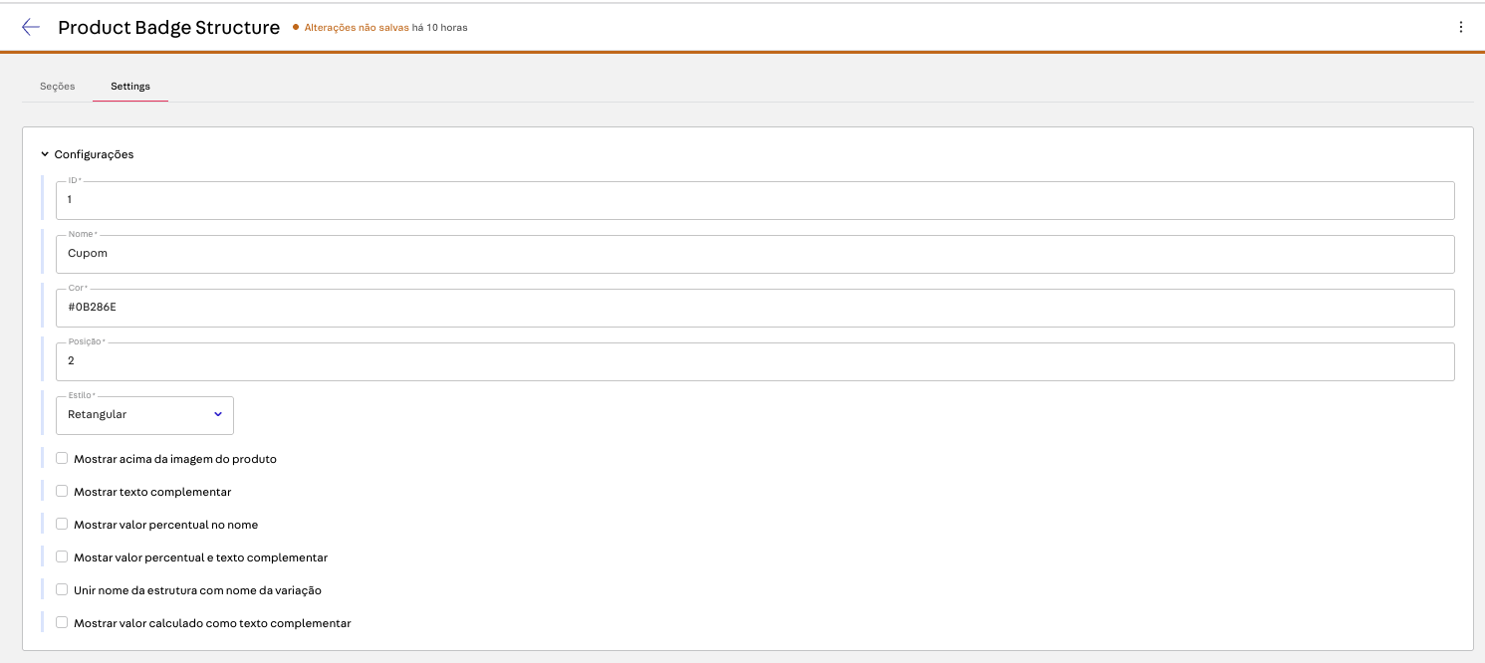Click the Posição input field

(x=754, y=361)
